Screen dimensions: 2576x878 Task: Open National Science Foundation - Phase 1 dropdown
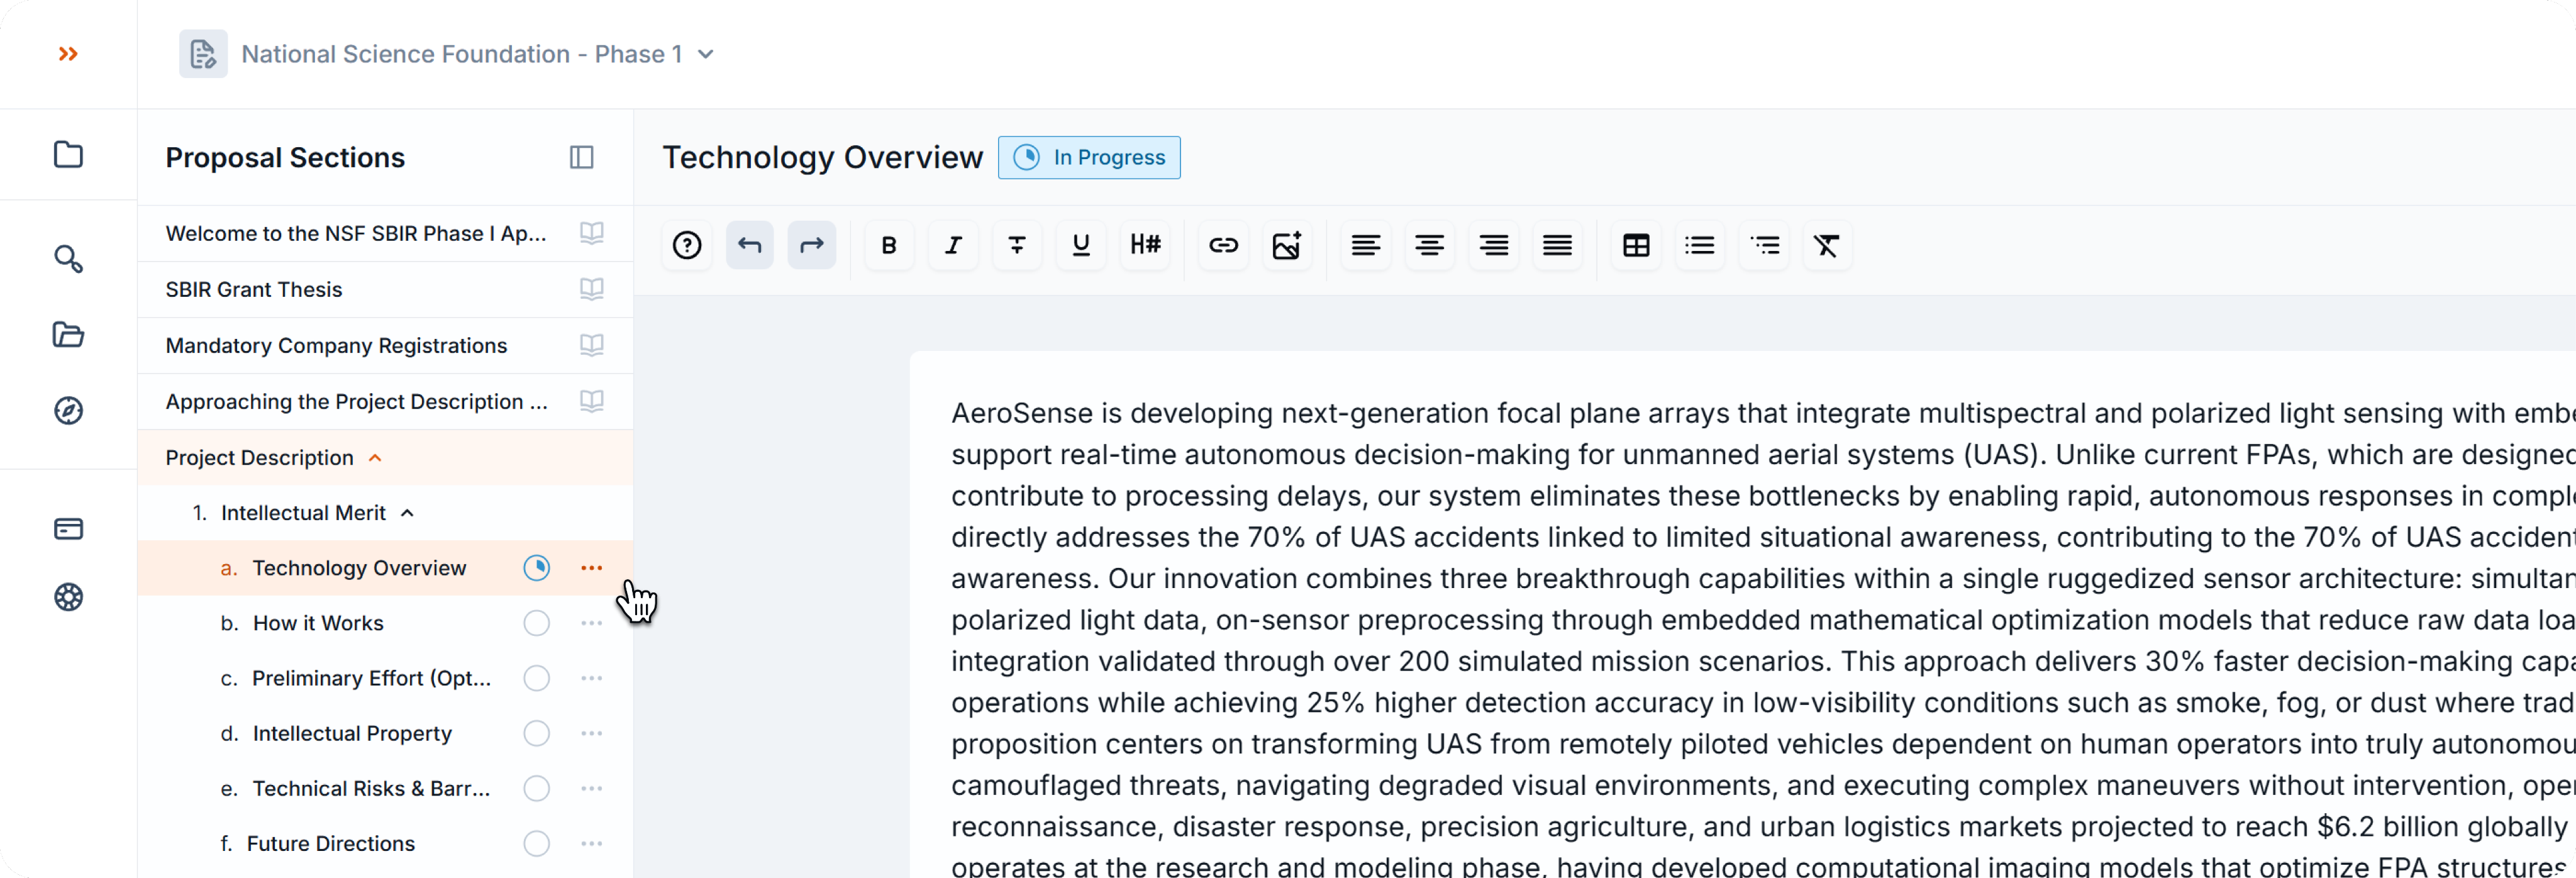point(706,54)
